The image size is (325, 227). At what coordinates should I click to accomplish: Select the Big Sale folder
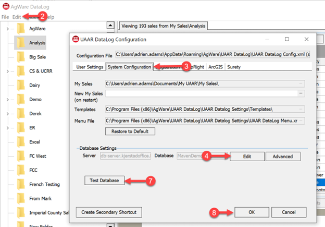pos(37,57)
